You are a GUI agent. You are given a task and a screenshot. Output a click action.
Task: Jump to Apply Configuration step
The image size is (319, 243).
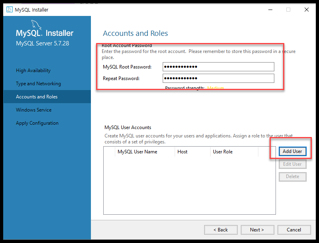pyautogui.click(x=37, y=123)
